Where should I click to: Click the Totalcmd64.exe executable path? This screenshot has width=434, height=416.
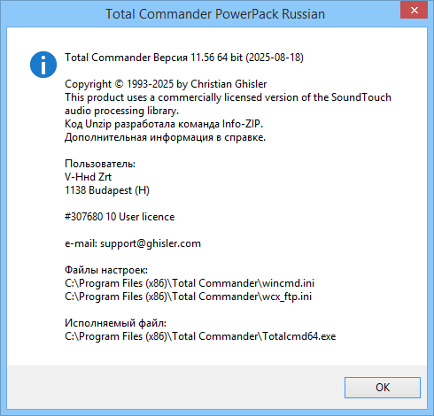(200, 336)
